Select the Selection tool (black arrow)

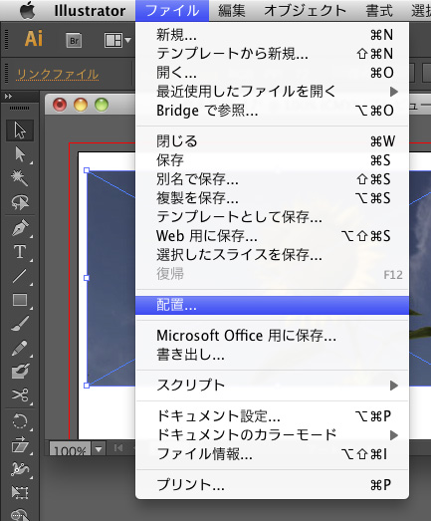tap(20, 130)
